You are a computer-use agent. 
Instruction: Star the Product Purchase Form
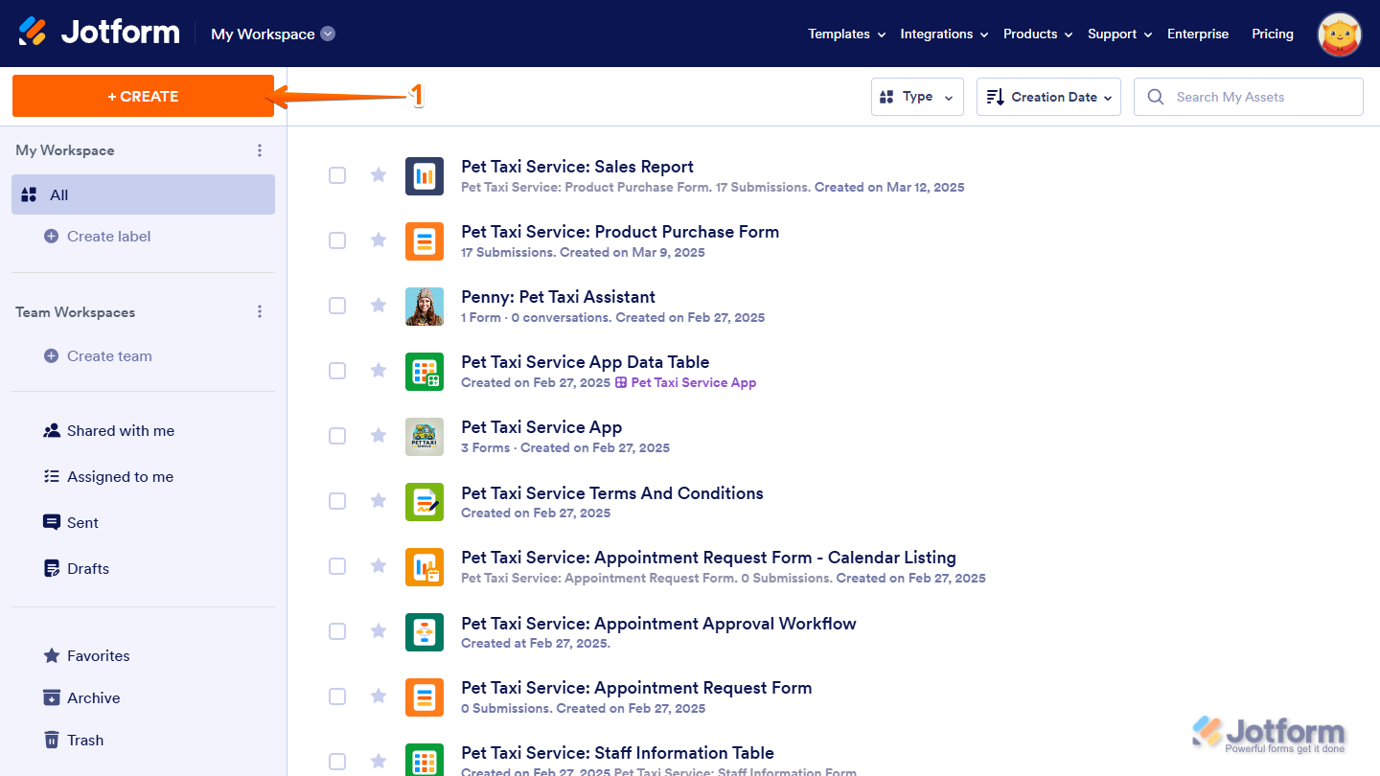click(379, 240)
